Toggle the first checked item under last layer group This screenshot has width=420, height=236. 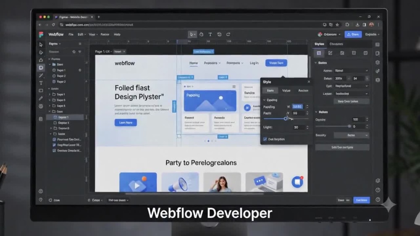pos(54,140)
